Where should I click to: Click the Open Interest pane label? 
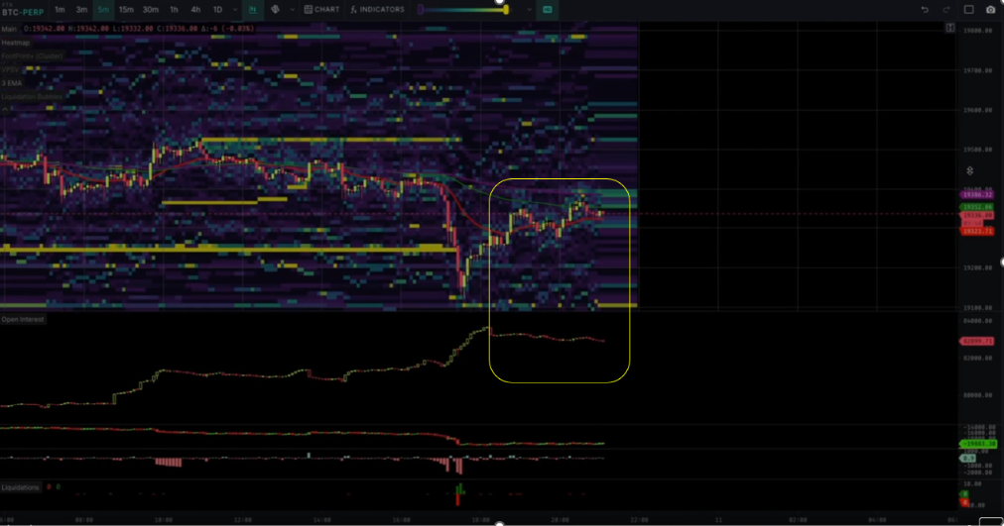click(23, 319)
